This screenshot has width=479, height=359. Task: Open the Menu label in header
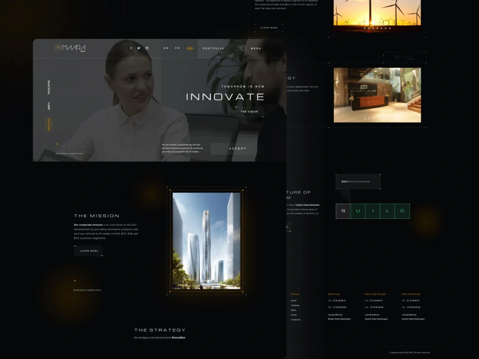pos(256,48)
